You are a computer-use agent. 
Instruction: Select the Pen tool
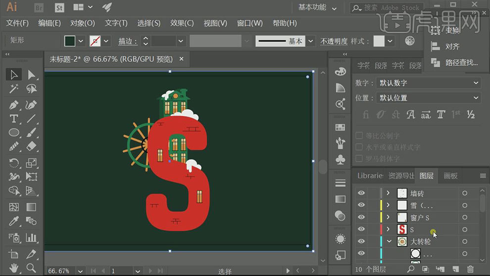click(14, 104)
